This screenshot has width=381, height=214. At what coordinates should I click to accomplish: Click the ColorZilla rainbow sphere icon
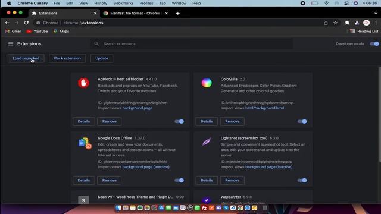[x=207, y=83]
